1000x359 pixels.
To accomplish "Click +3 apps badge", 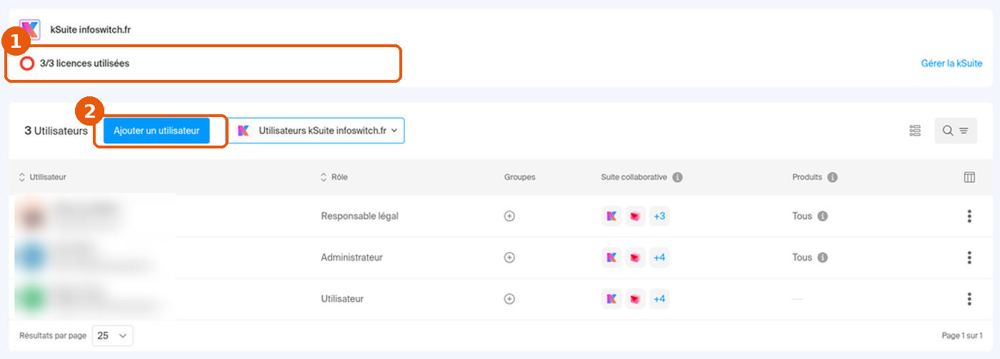I will coord(659,216).
